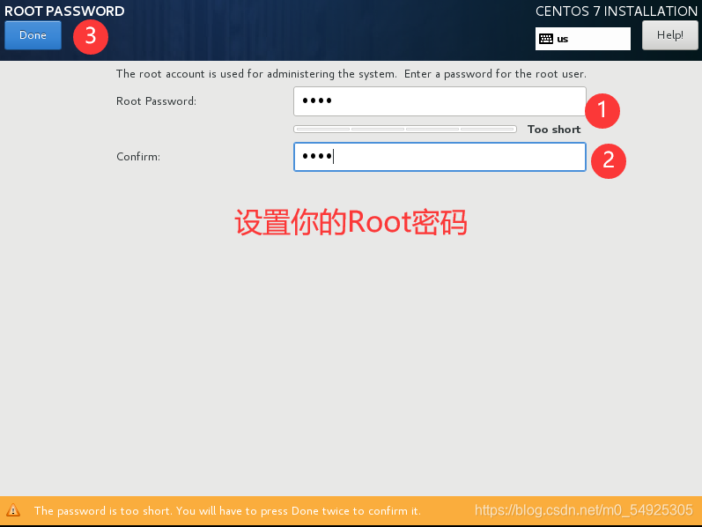Click the 'password is too short' warning message

pyautogui.click(x=227, y=511)
